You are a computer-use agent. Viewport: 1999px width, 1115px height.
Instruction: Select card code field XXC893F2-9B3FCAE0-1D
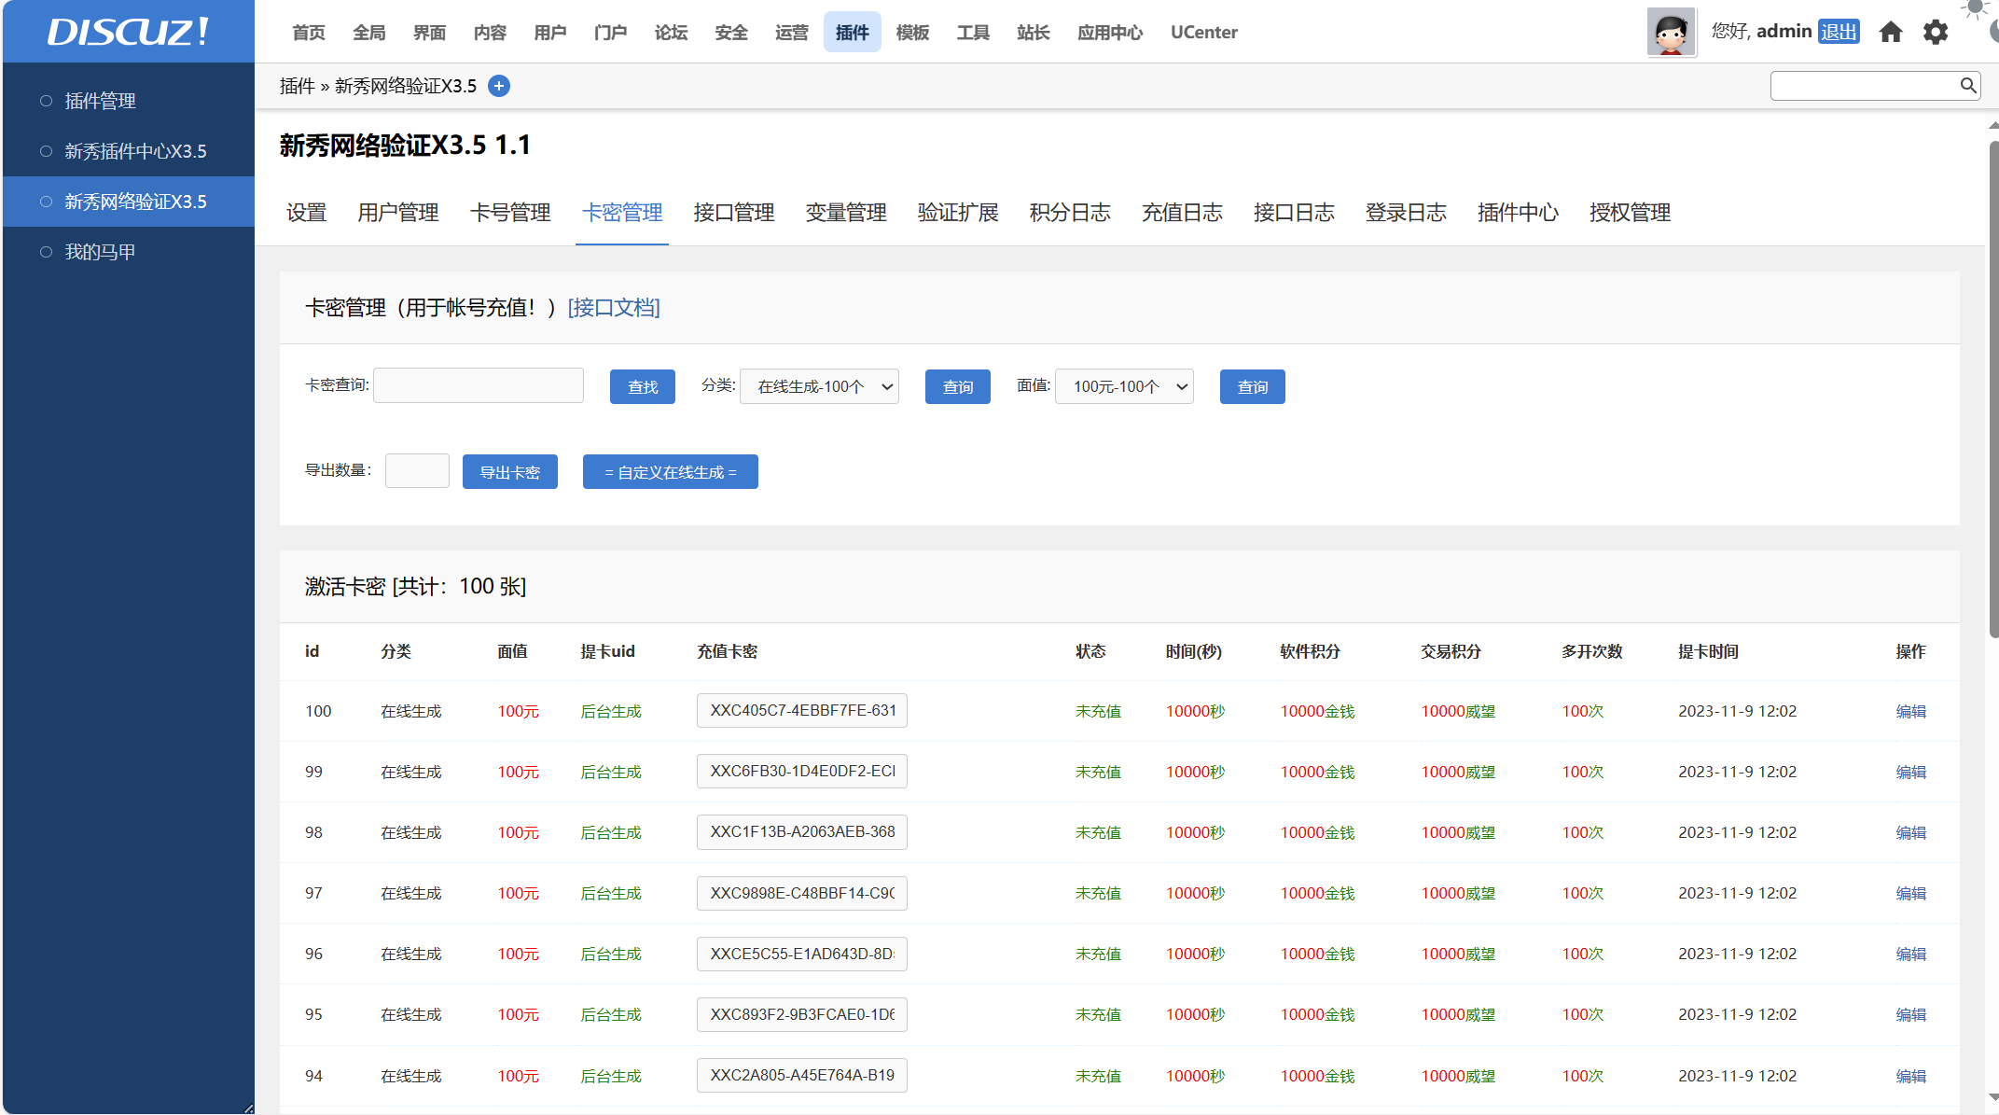coord(802,1014)
